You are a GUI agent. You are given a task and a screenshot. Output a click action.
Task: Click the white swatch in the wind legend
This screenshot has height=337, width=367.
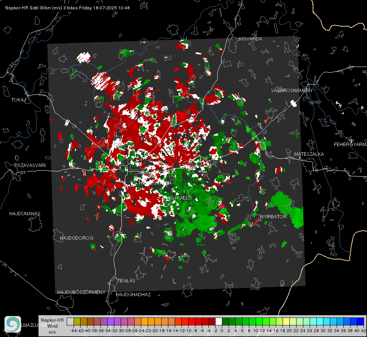219,322
